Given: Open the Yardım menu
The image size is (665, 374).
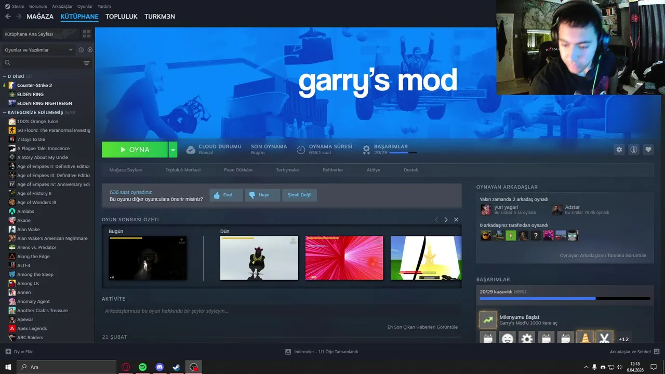Looking at the screenshot, I should [104, 6].
